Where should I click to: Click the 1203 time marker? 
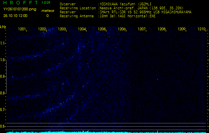(x=62, y=29)
